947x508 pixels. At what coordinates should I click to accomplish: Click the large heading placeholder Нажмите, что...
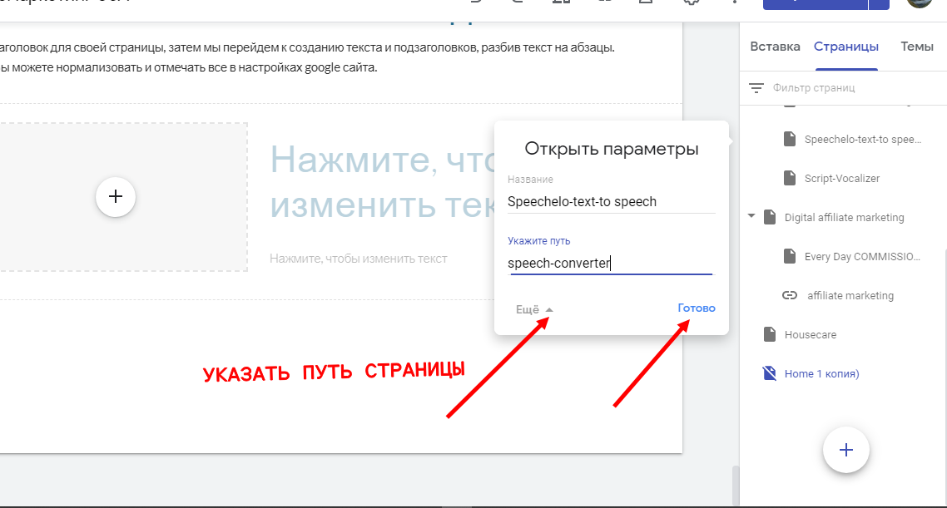pos(382,181)
